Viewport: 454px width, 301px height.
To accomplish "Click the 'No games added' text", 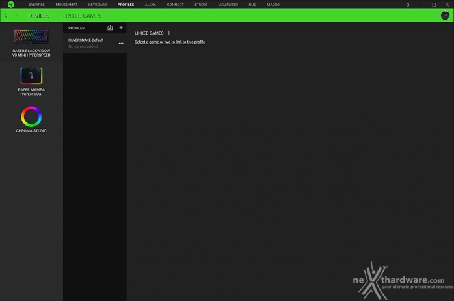I will point(83,46).
